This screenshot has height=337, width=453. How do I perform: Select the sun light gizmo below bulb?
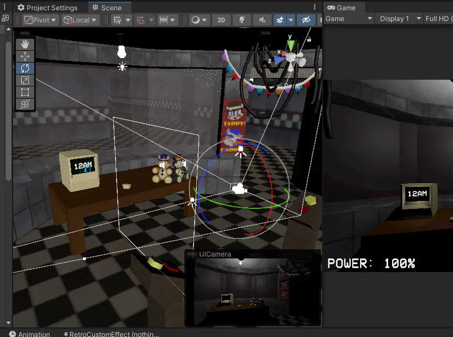(122, 67)
